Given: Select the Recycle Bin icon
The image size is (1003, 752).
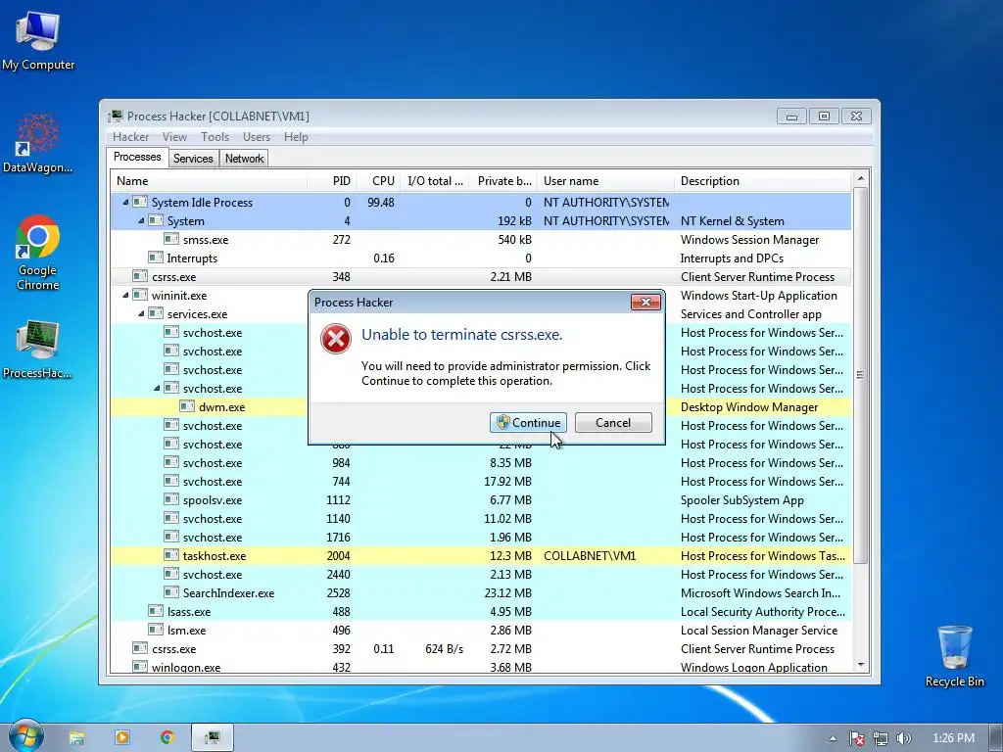Looking at the screenshot, I should tap(954, 655).
